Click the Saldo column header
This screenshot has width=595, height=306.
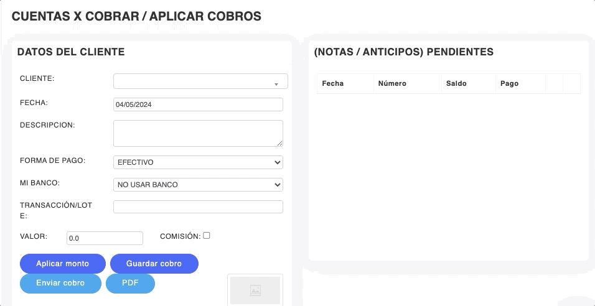point(456,83)
